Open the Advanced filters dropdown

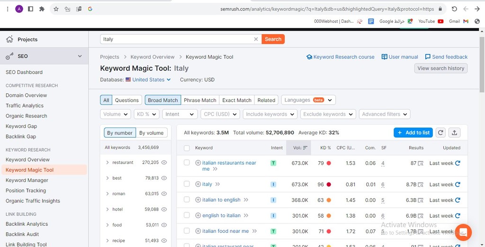[x=385, y=114]
